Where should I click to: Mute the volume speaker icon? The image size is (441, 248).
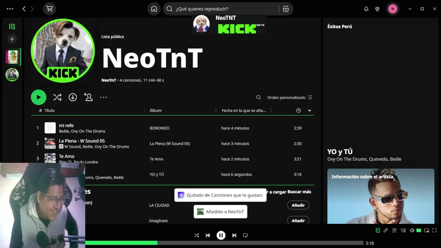(x=412, y=230)
